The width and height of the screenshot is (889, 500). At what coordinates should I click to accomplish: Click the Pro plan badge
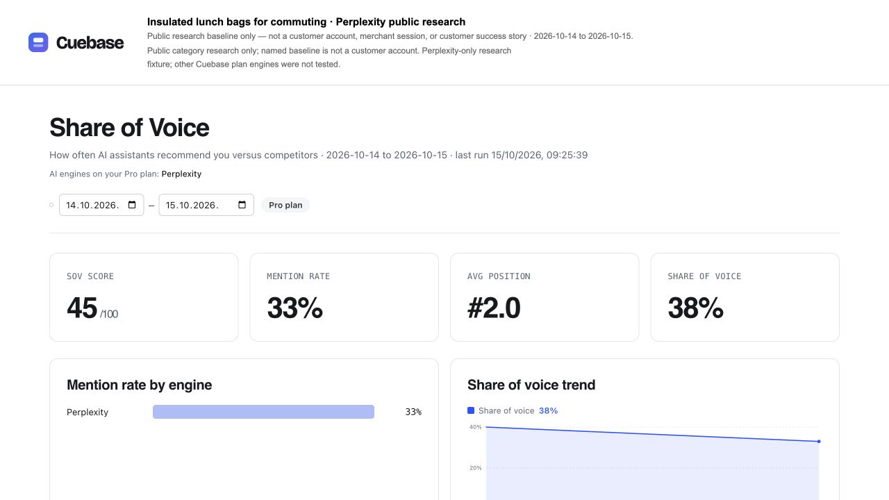[x=285, y=205]
